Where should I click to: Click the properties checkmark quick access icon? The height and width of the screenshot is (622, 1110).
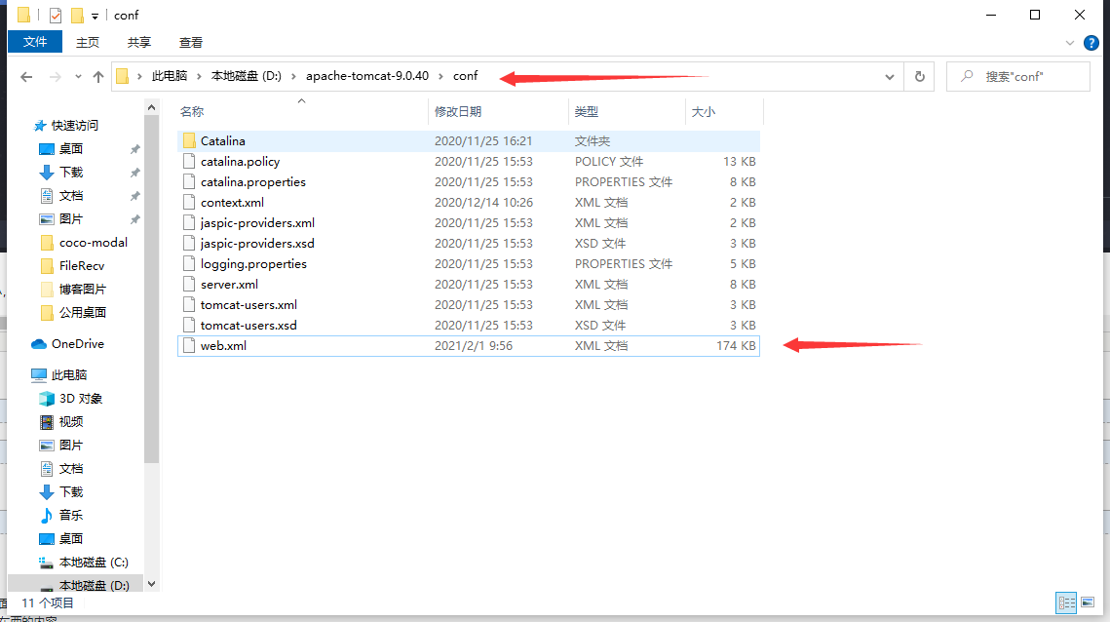56,15
